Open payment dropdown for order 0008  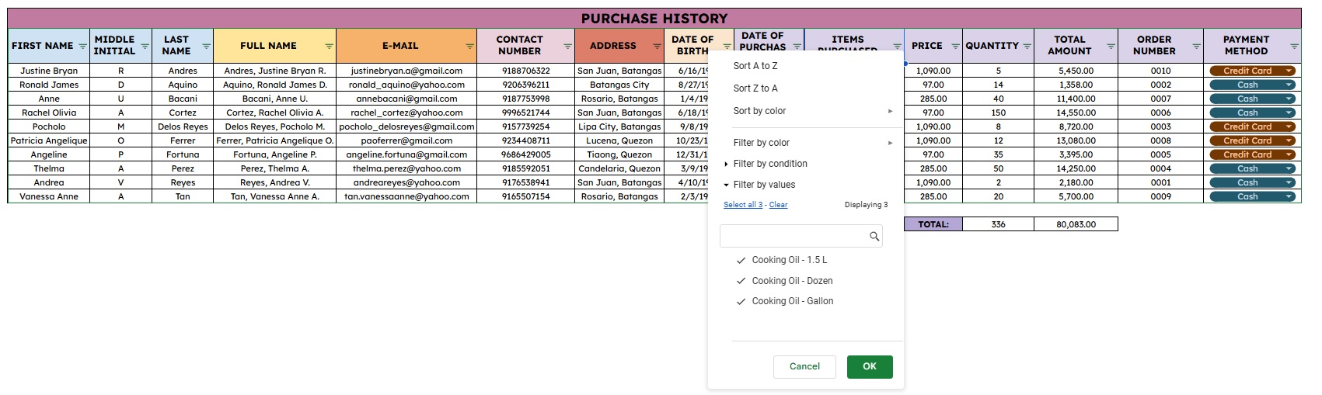point(1289,140)
